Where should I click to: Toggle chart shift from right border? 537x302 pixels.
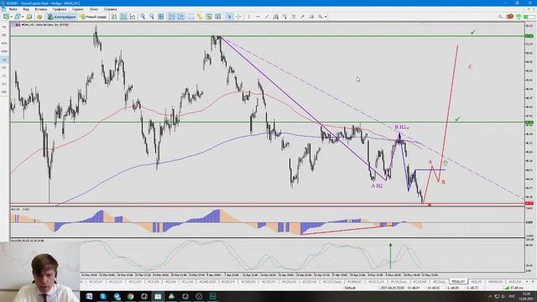pos(181,17)
